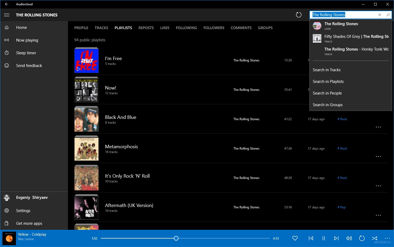
Task: Open more options for Metamorphosis playlist
Action: point(378,156)
